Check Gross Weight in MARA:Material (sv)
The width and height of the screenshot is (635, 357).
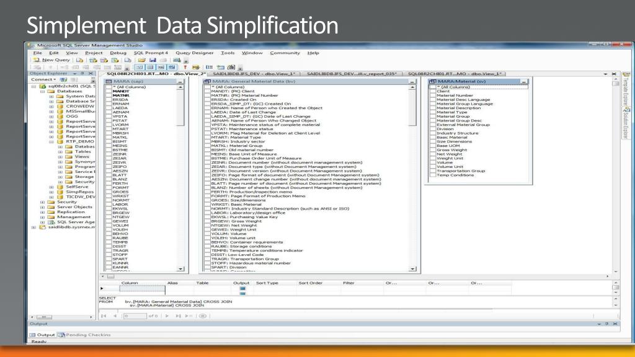click(432, 150)
